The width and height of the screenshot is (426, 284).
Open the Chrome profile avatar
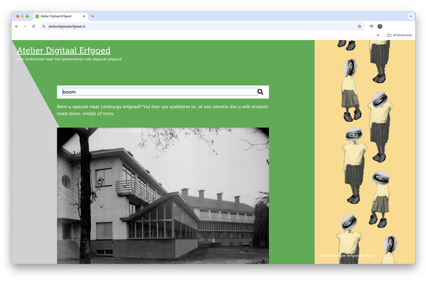click(x=380, y=26)
